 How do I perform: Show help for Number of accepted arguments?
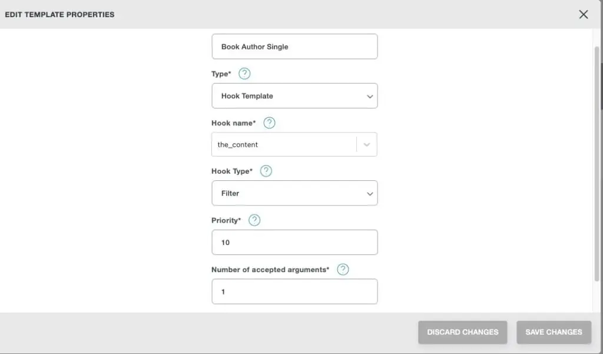tap(343, 269)
